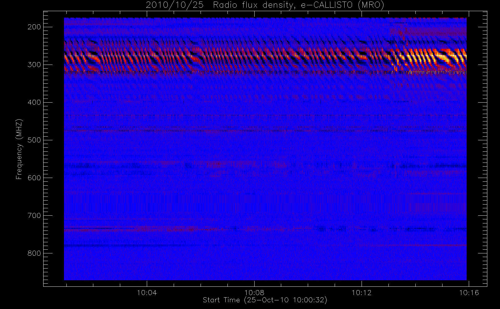Click the 300 frequency tick label
Screen dimensions: 500x309
tap(34, 65)
